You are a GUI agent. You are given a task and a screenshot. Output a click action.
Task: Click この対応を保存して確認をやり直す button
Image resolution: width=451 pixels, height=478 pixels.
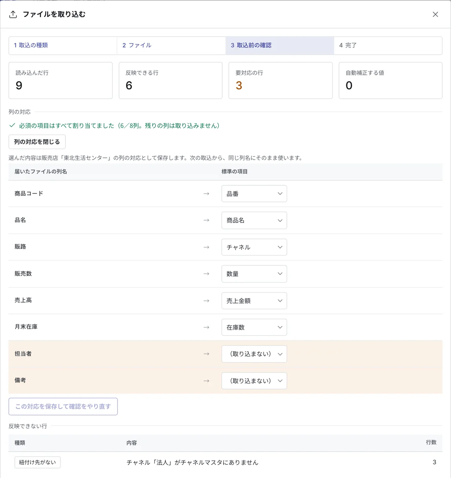click(x=63, y=406)
